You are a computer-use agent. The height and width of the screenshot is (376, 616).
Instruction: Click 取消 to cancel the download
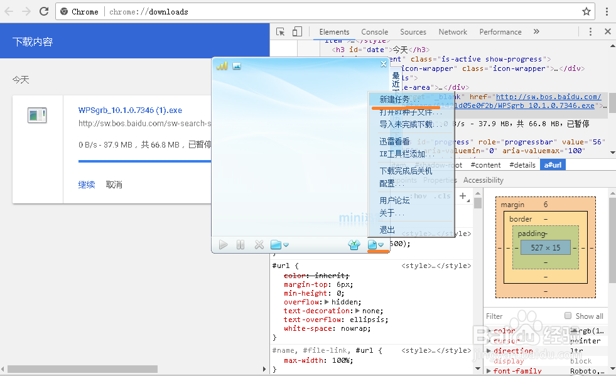[114, 185]
